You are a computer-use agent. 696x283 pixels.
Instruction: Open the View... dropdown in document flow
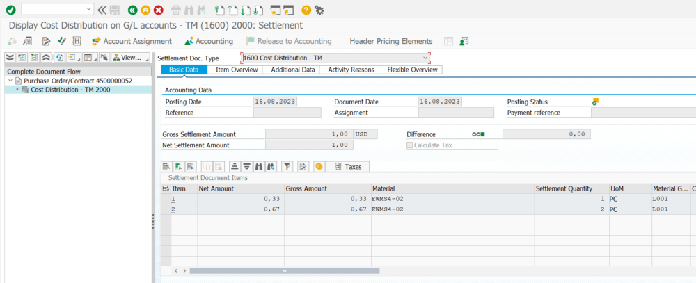coord(131,57)
